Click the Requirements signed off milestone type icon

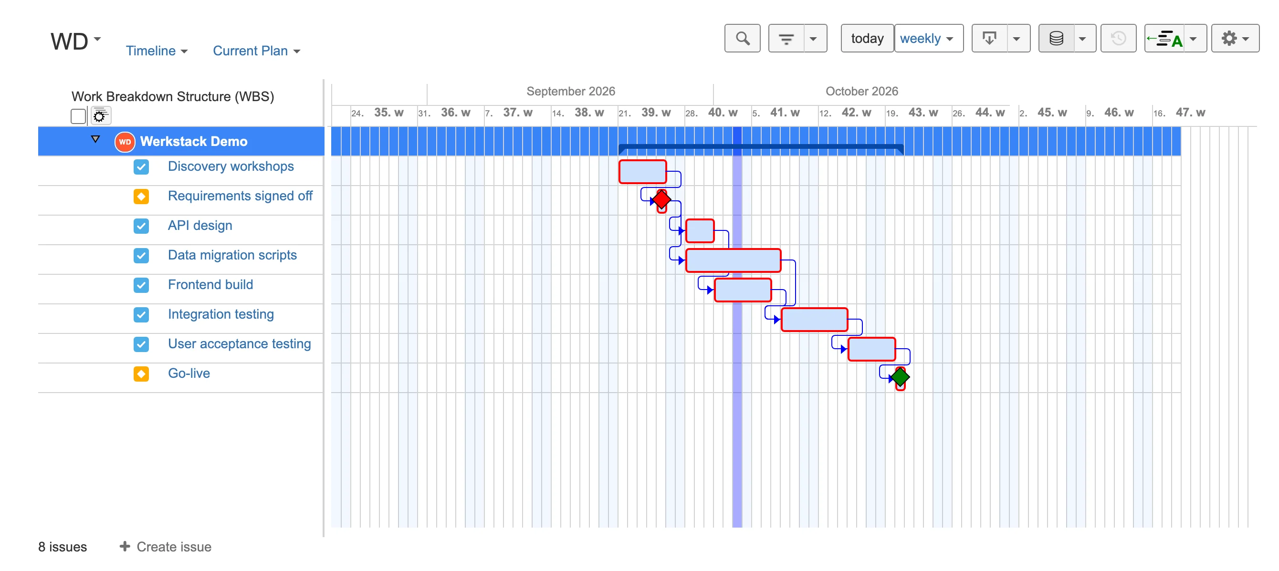point(141,197)
